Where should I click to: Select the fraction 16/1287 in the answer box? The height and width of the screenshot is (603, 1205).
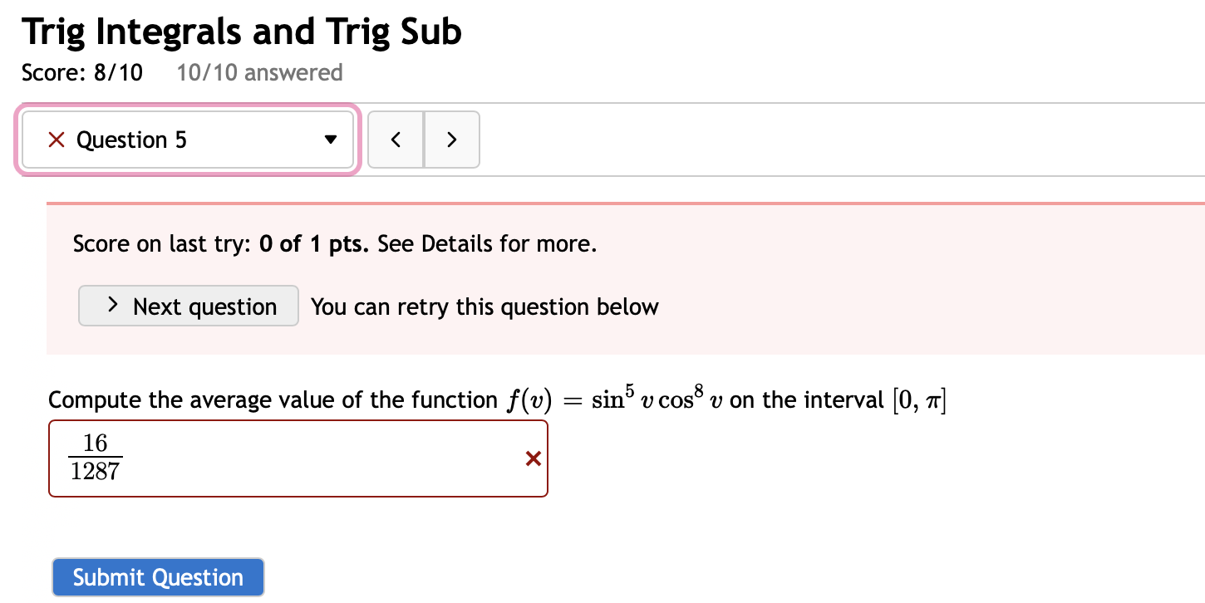(x=94, y=458)
